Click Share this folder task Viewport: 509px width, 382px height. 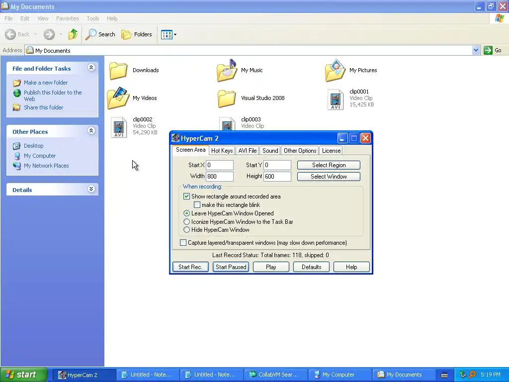click(43, 107)
